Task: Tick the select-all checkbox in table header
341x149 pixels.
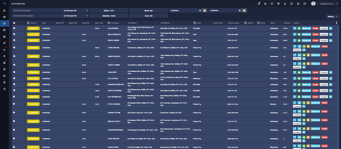Action: (14, 23)
